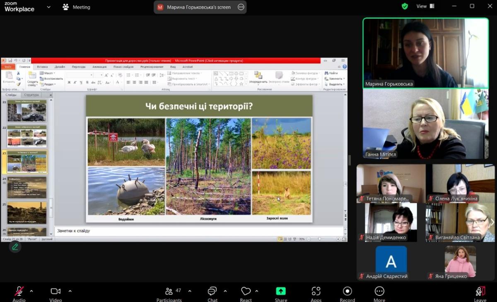This screenshot has height=302, width=497.
Task: Click Ганна Мітітел's video tile
Action: click(425, 124)
